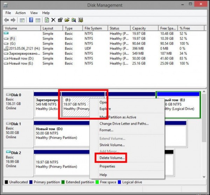
Task: Click the green Extended partition legend swatch
Action: (x=63, y=182)
